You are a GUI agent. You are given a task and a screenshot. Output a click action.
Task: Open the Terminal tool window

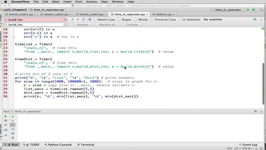(x=86, y=145)
